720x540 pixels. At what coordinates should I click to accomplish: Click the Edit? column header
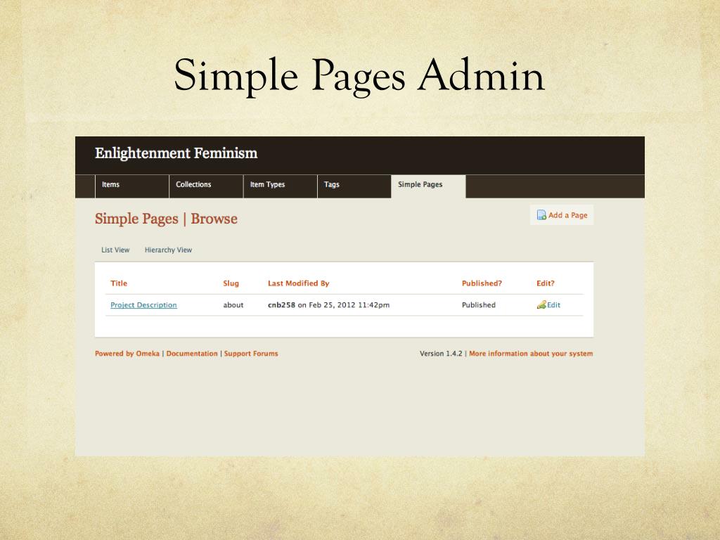pos(546,283)
